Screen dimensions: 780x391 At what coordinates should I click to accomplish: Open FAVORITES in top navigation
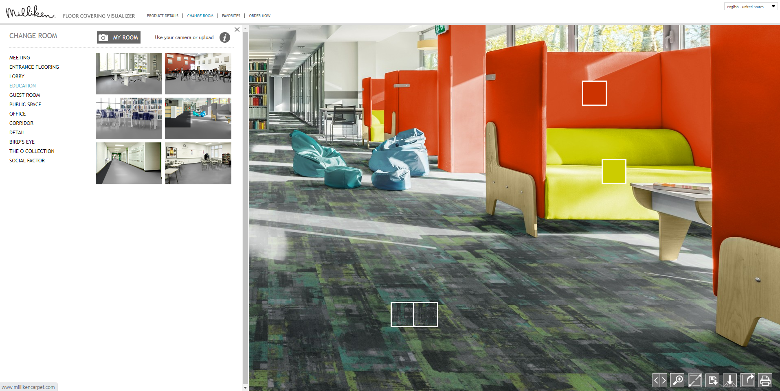[231, 16]
